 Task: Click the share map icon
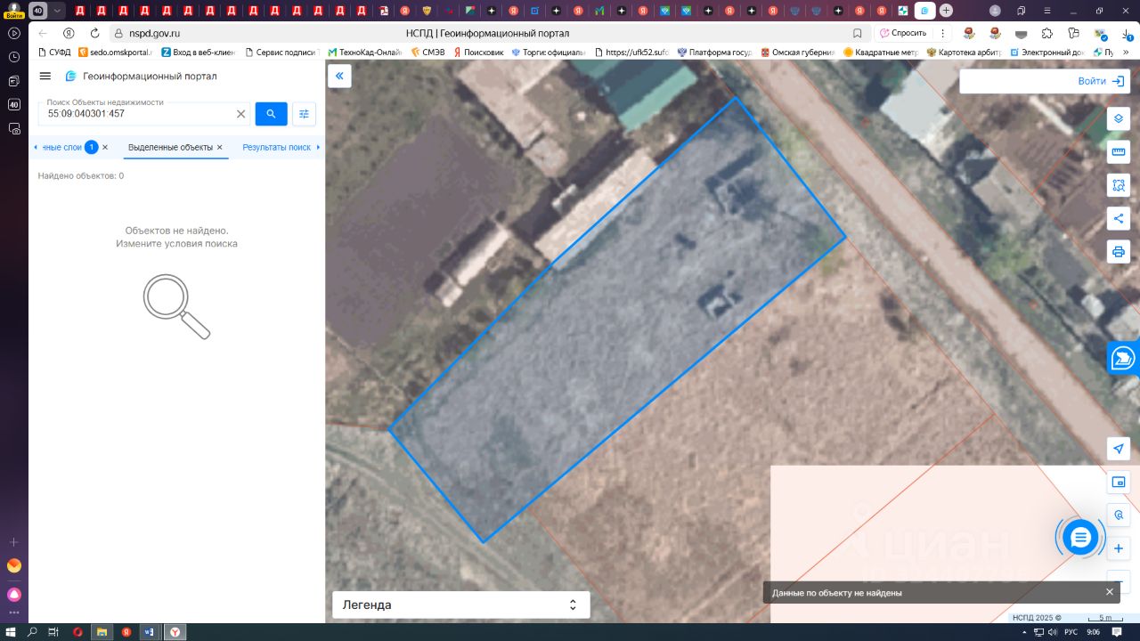1119,218
